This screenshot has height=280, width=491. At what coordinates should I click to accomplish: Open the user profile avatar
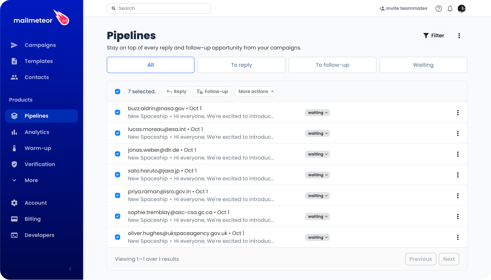click(462, 9)
